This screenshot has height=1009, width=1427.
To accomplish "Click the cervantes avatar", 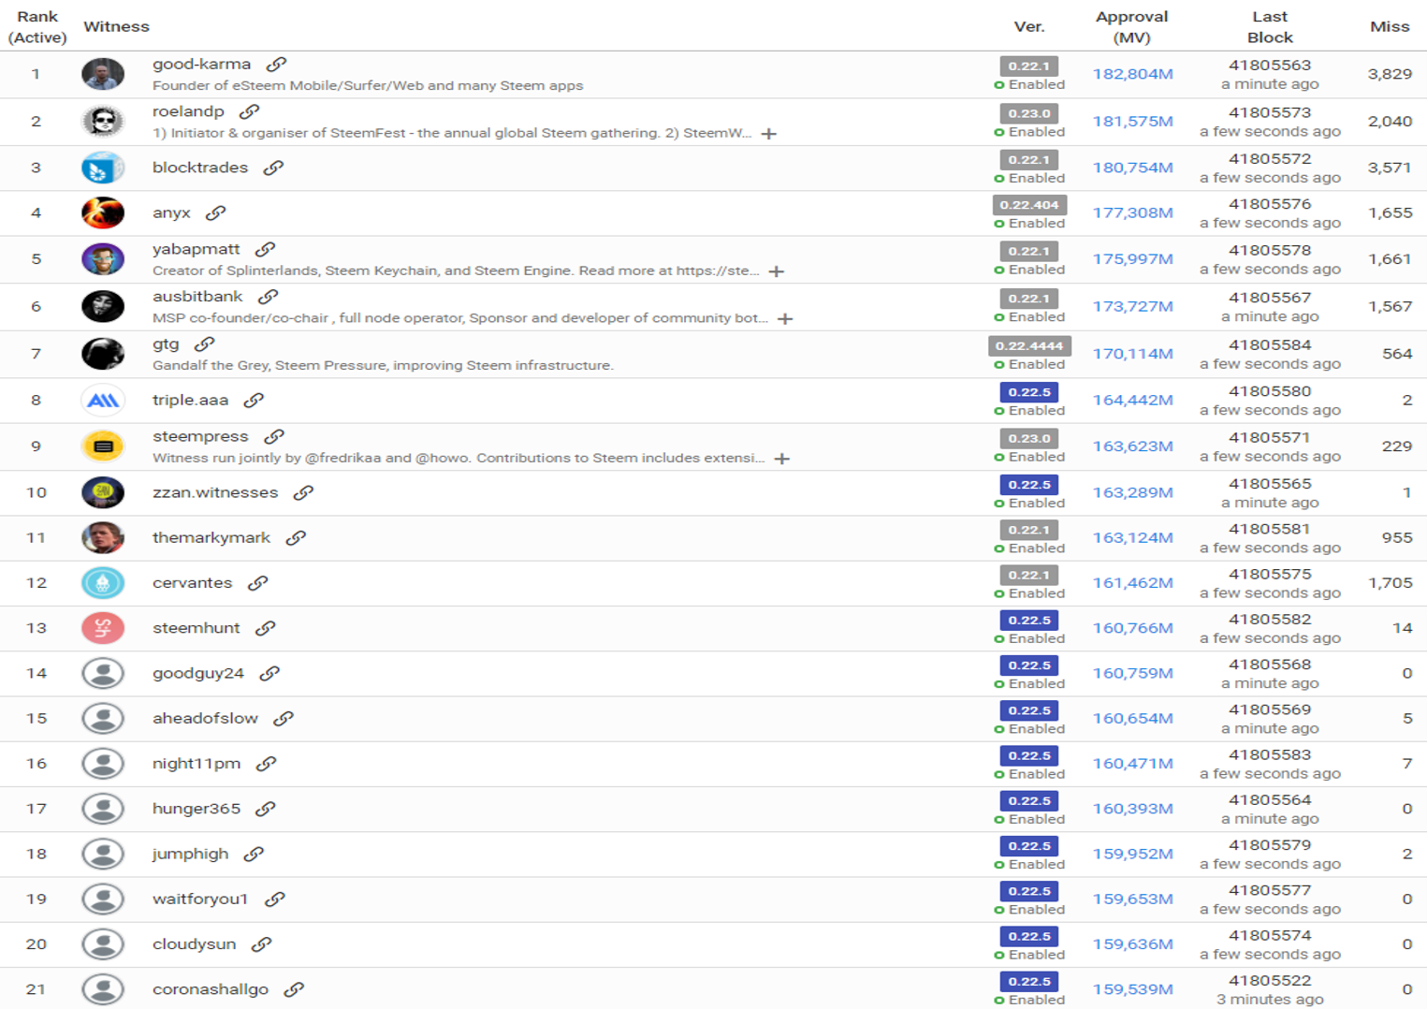I will [x=103, y=583].
